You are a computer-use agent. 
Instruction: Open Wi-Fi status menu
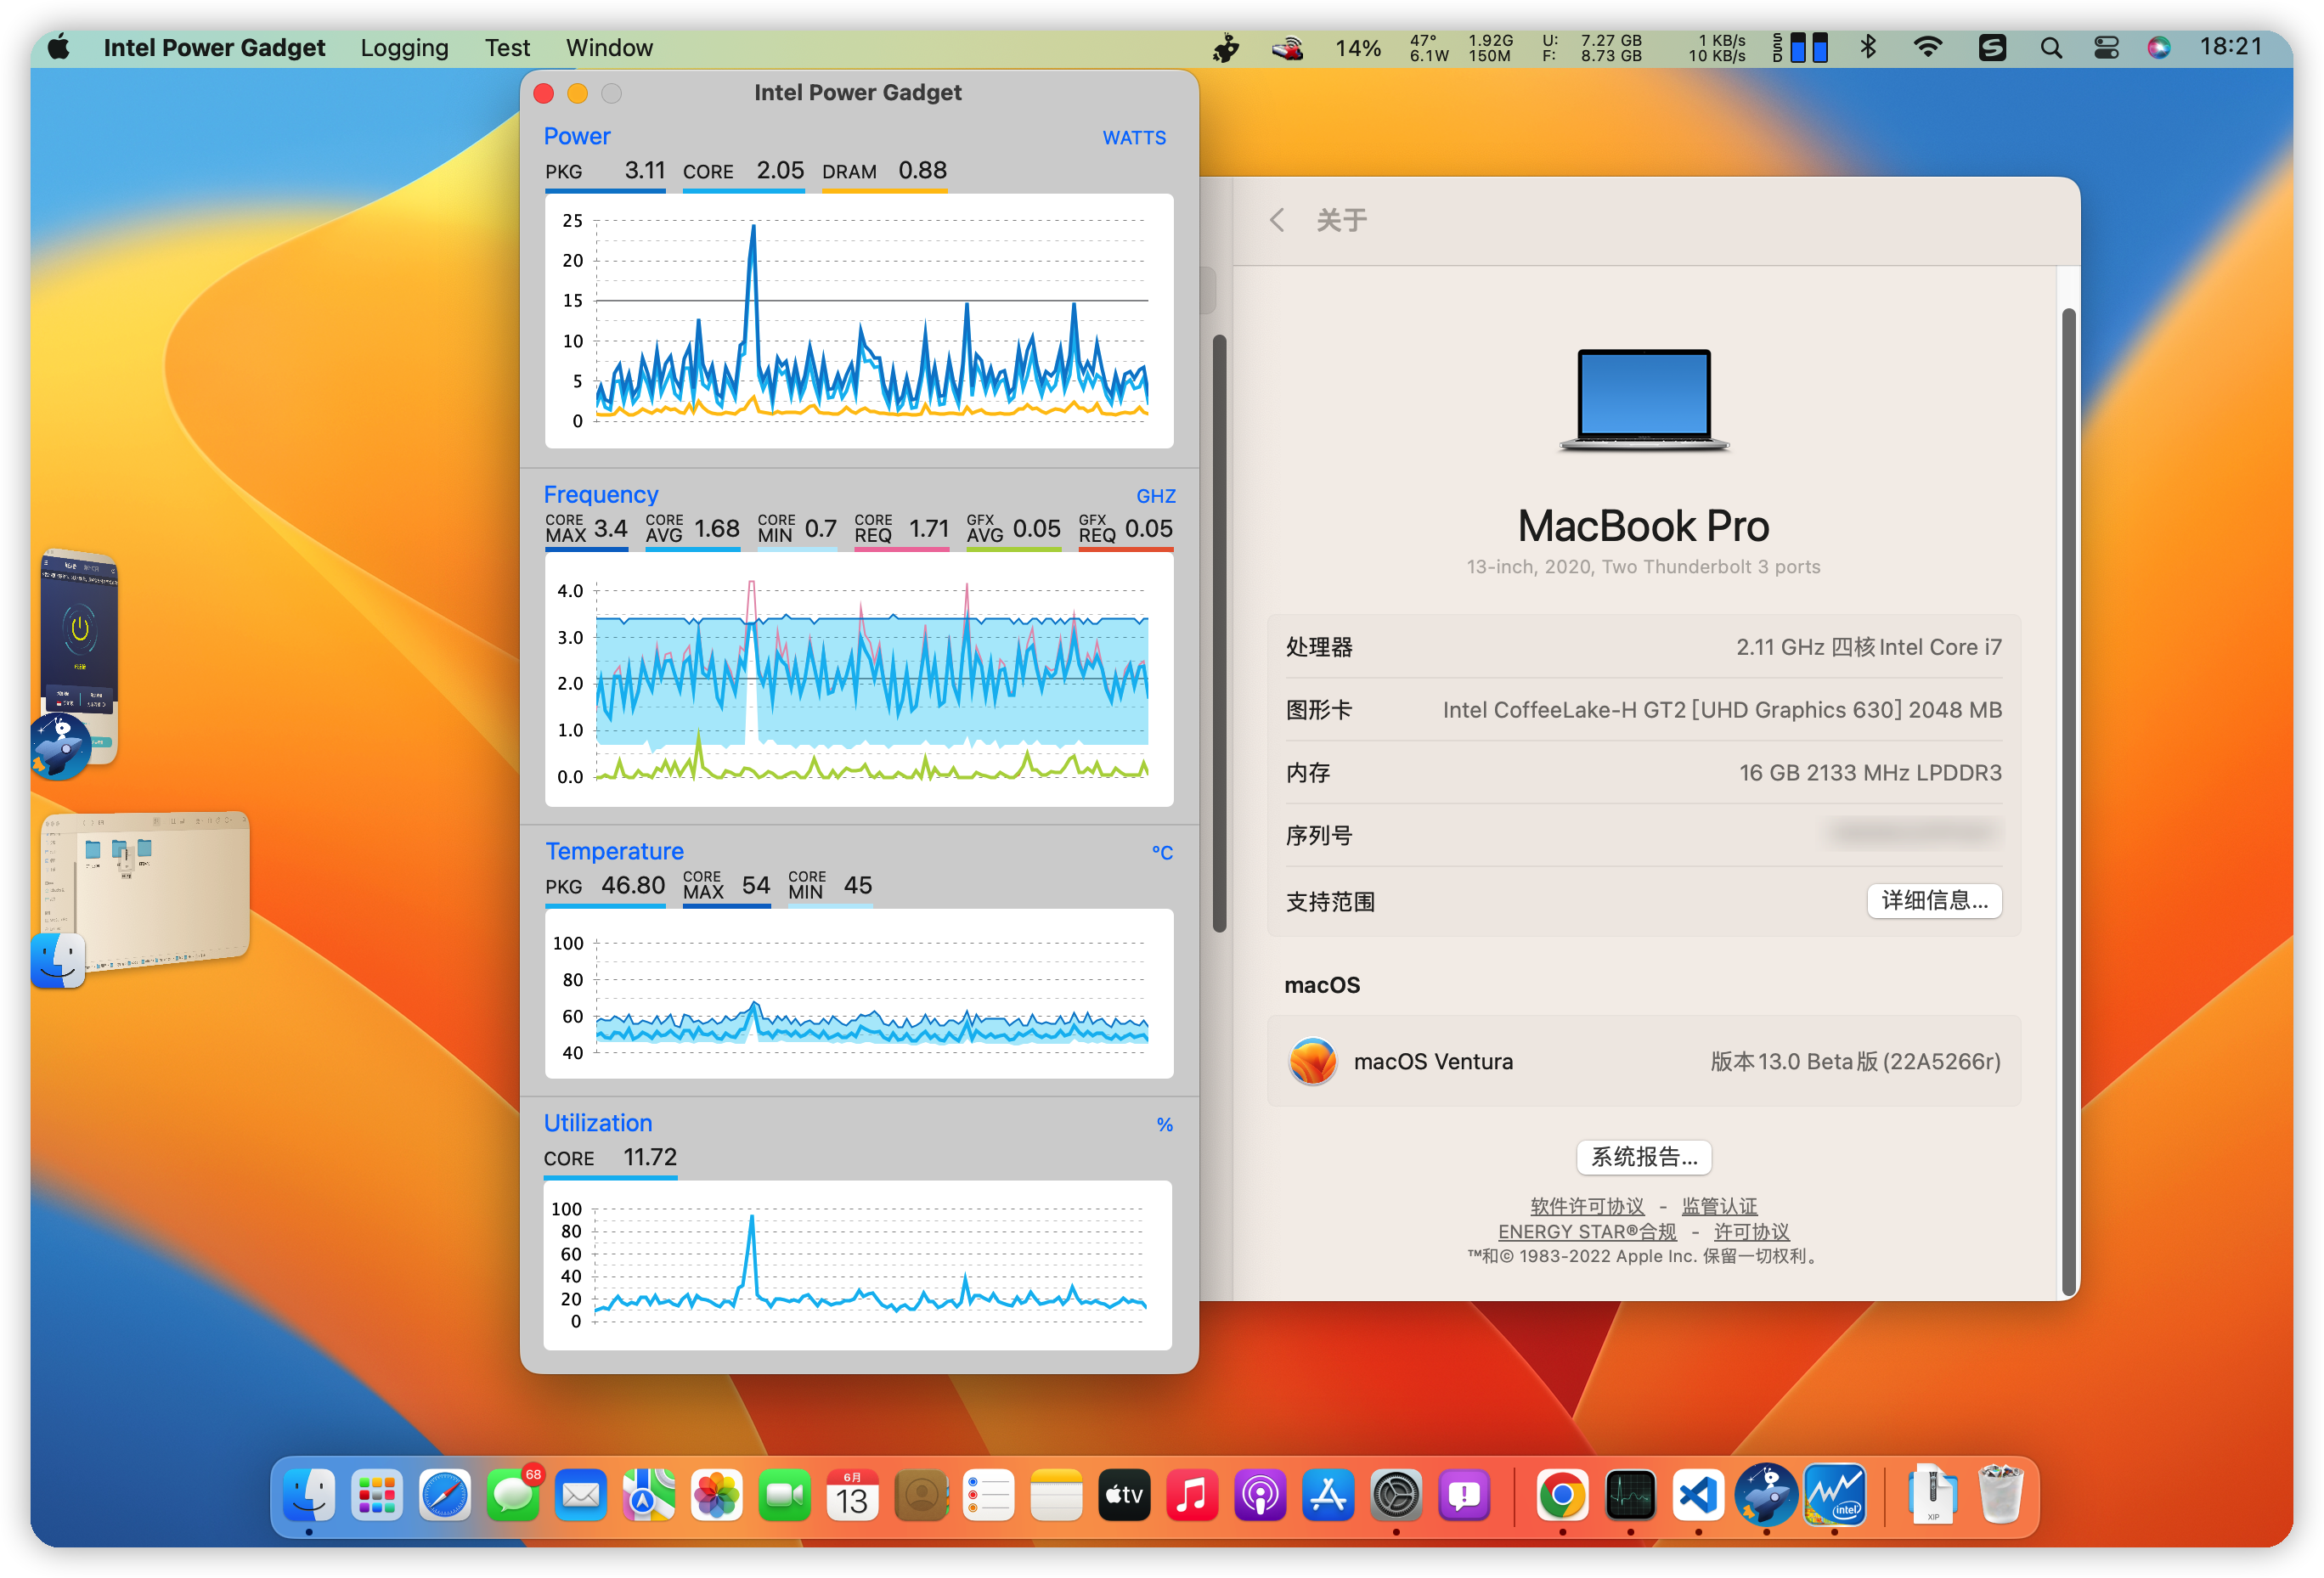click(x=1927, y=47)
